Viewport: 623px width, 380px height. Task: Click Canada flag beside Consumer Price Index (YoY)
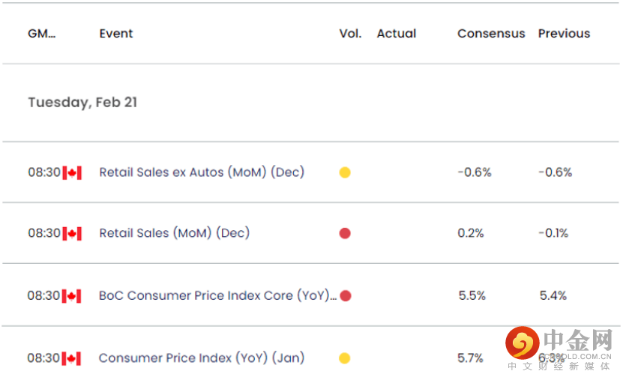coord(72,358)
